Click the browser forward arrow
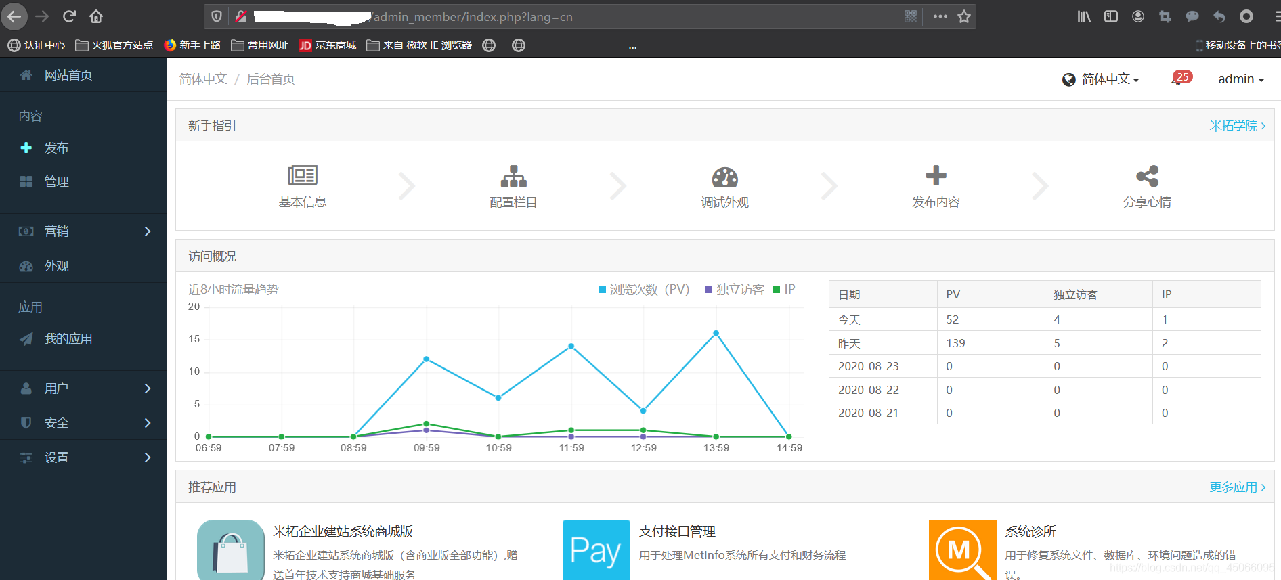The height and width of the screenshot is (580, 1281). 42,16
